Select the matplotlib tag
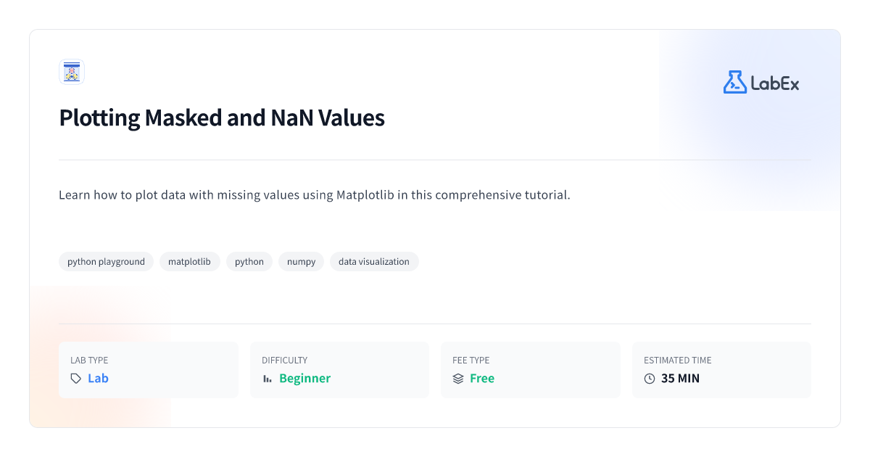Screen dimensions: 870x457 [189, 262]
